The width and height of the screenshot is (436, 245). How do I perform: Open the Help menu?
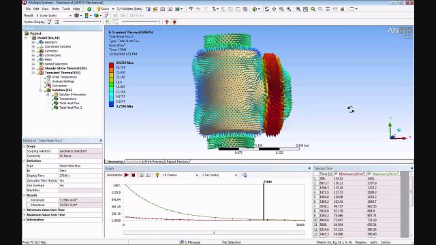point(76,9)
